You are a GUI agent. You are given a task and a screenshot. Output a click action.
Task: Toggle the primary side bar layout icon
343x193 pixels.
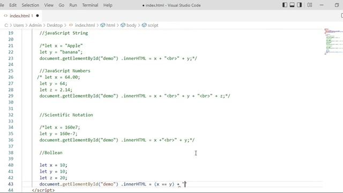(285, 5)
